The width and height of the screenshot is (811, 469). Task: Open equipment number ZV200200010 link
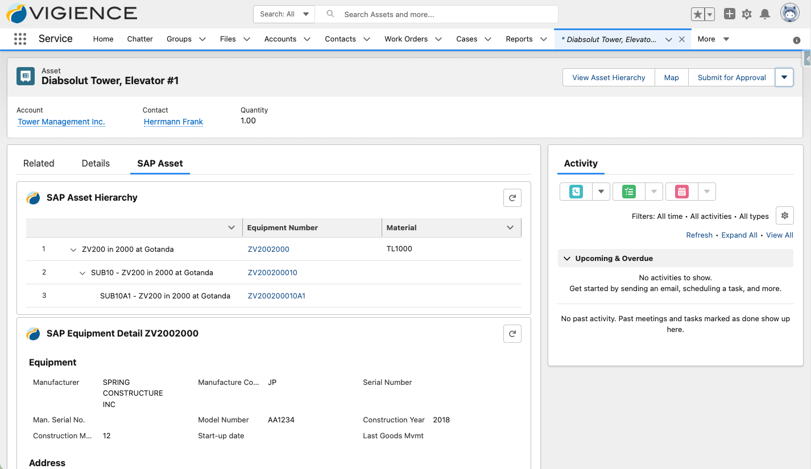(272, 272)
